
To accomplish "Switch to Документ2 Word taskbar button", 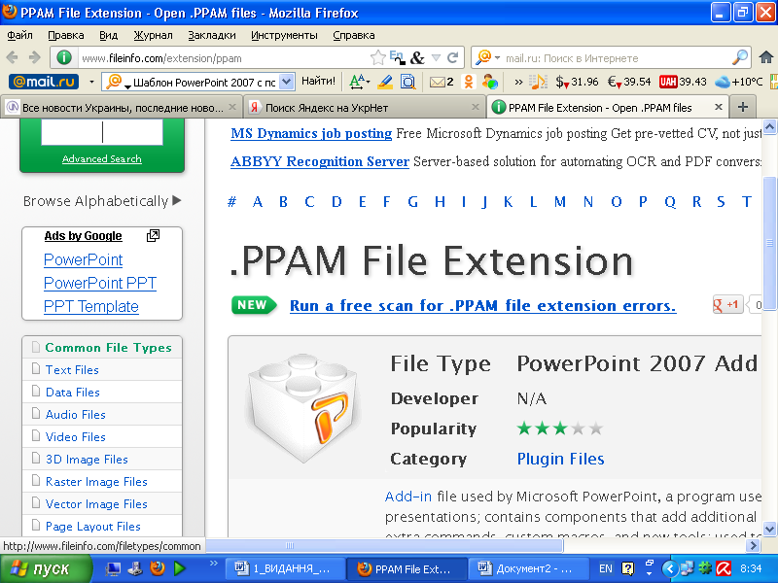I will (x=527, y=568).
